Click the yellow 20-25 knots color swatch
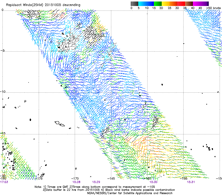Screen dimensions: 222x195 (166, 4)
